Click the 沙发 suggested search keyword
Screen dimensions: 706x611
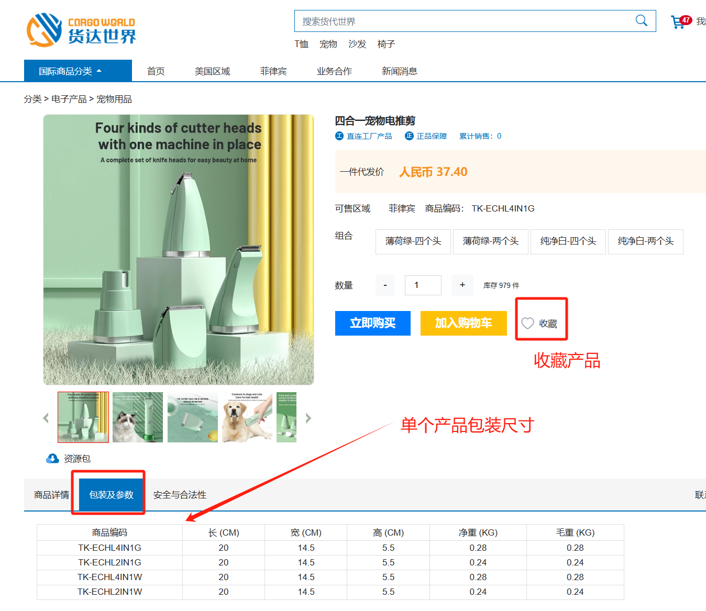tap(357, 44)
